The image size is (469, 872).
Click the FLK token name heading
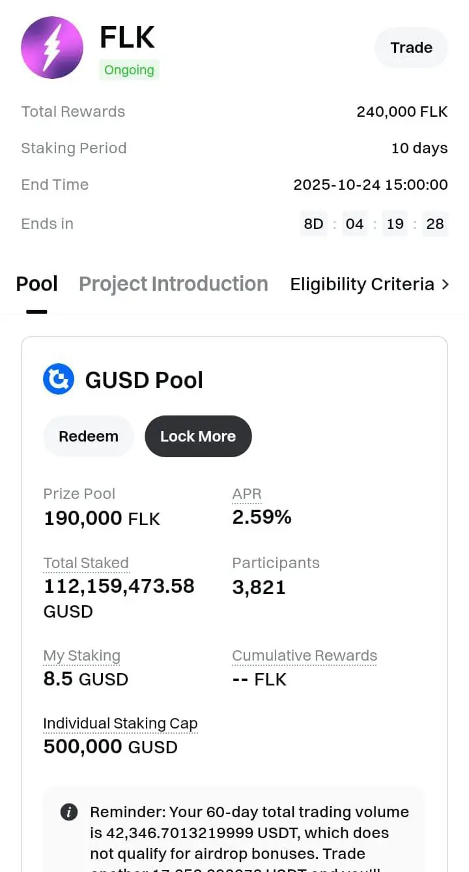(x=127, y=37)
